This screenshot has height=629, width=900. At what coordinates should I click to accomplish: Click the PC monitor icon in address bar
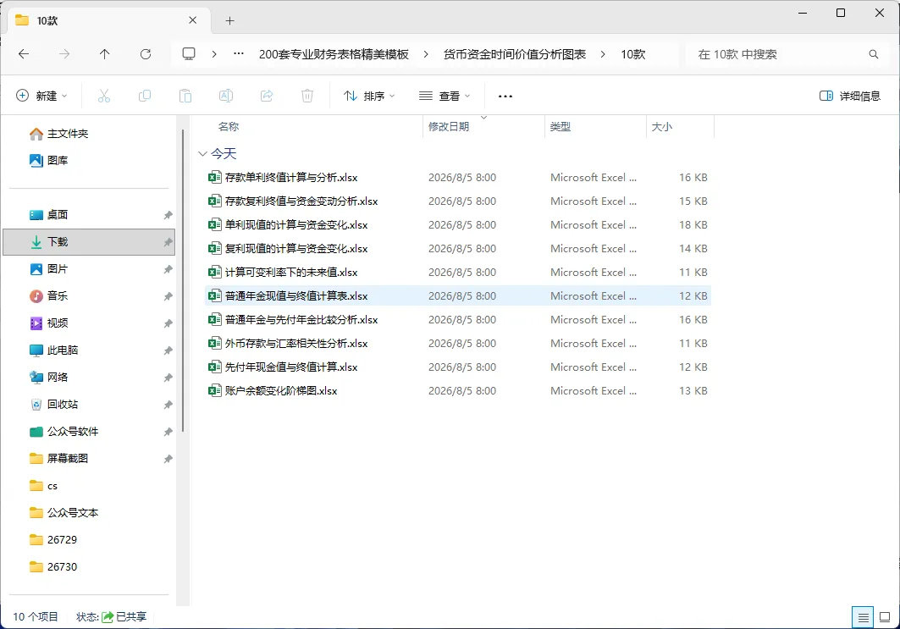point(189,54)
